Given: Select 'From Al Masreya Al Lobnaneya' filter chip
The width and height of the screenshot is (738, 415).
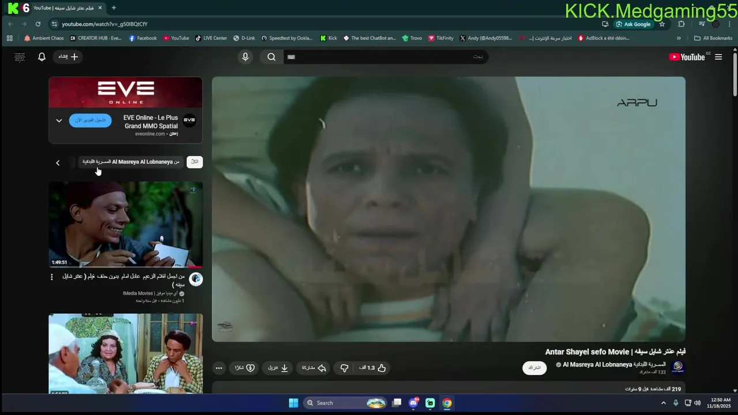Looking at the screenshot, I should 131,162.
